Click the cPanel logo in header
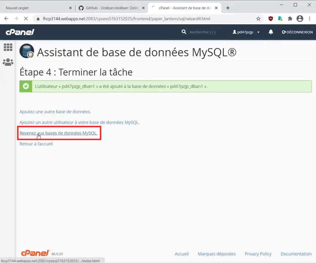 click(20, 32)
